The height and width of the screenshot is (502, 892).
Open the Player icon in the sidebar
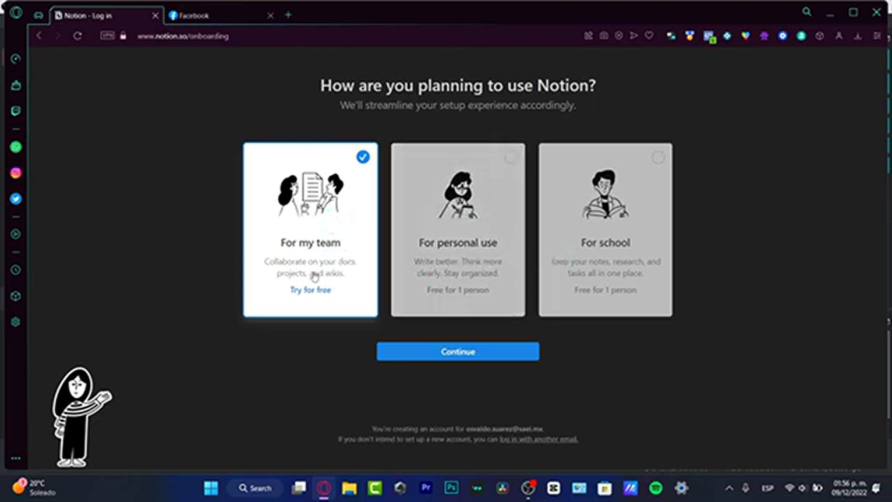coord(16,234)
